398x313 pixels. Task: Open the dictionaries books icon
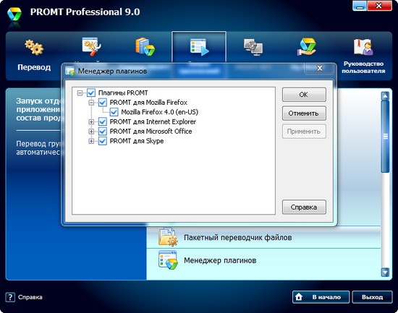145,47
